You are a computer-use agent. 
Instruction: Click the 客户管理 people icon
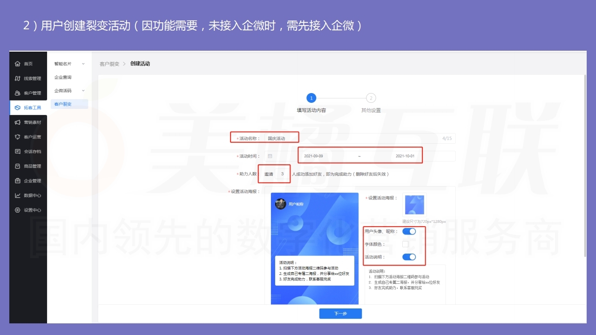click(18, 93)
